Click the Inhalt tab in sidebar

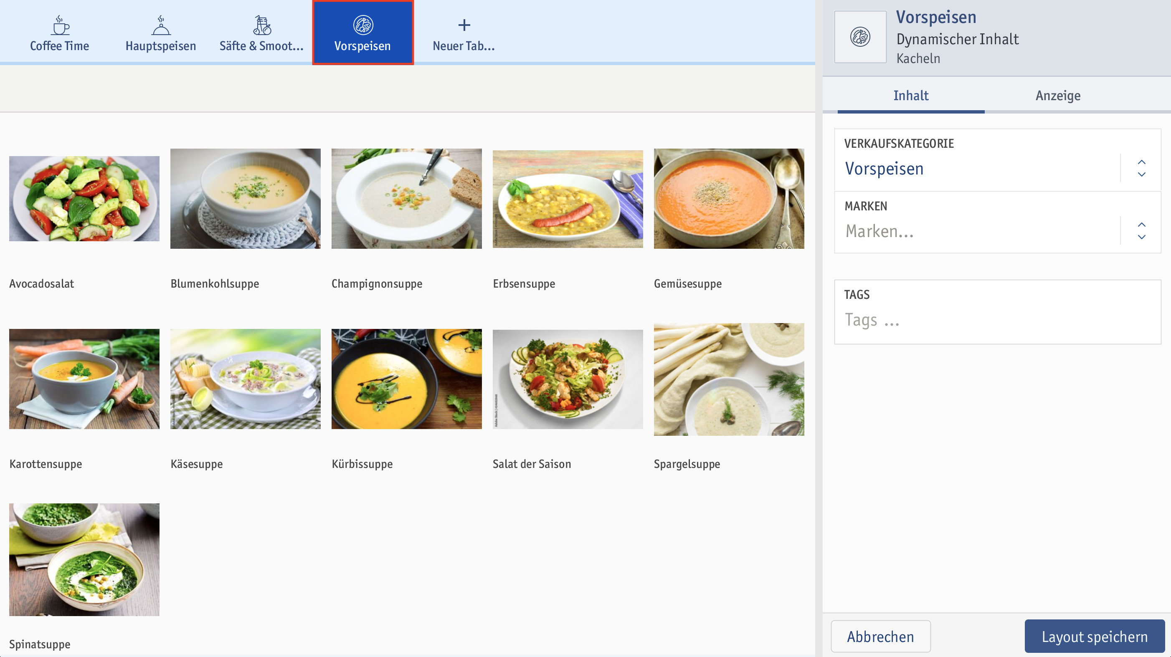[911, 95]
